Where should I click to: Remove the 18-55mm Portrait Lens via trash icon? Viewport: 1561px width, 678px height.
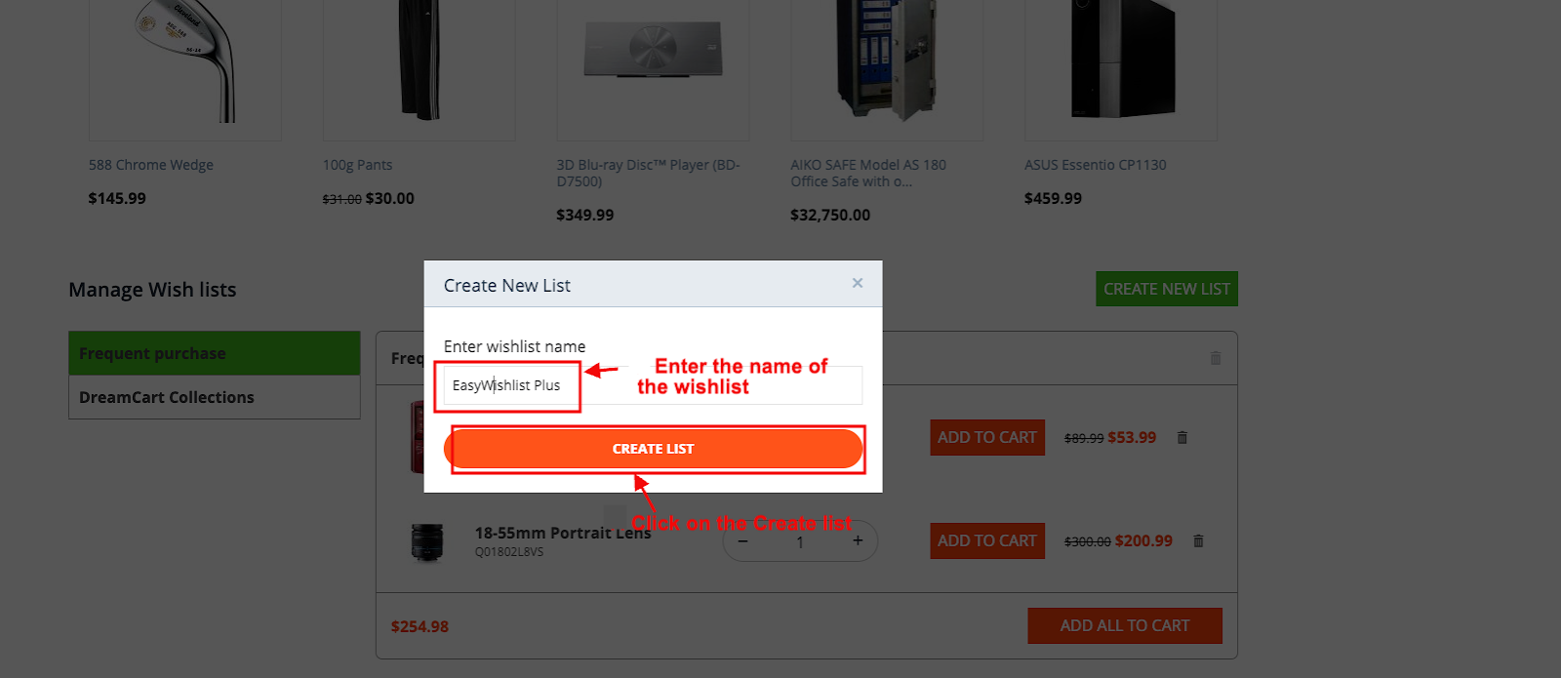[x=1199, y=540]
